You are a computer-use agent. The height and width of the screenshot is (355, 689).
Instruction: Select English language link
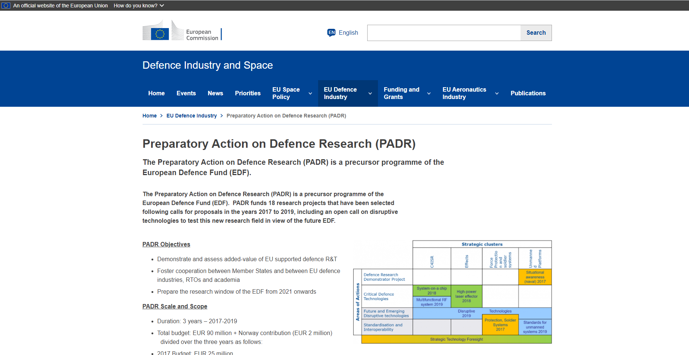tap(348, 33)
